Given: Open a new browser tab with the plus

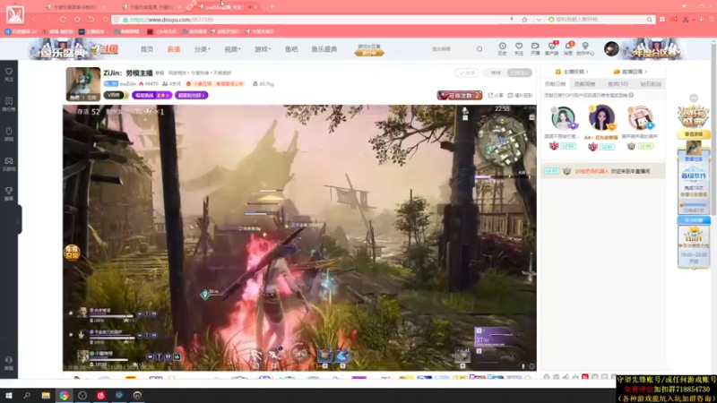Looking at the screenshot, I should pyautogui.click(x=272, y=6).
